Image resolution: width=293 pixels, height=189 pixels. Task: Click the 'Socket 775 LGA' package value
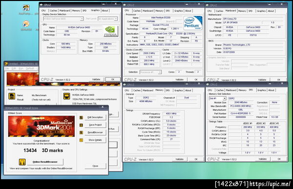pos(161,25)
